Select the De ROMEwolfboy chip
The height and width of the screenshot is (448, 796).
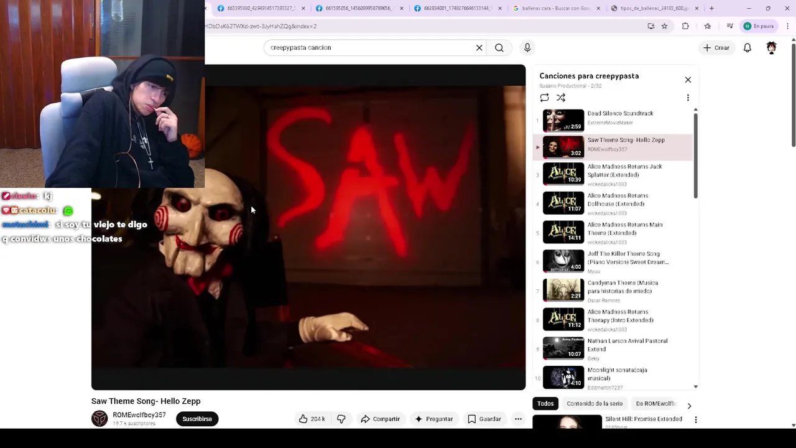655,404
